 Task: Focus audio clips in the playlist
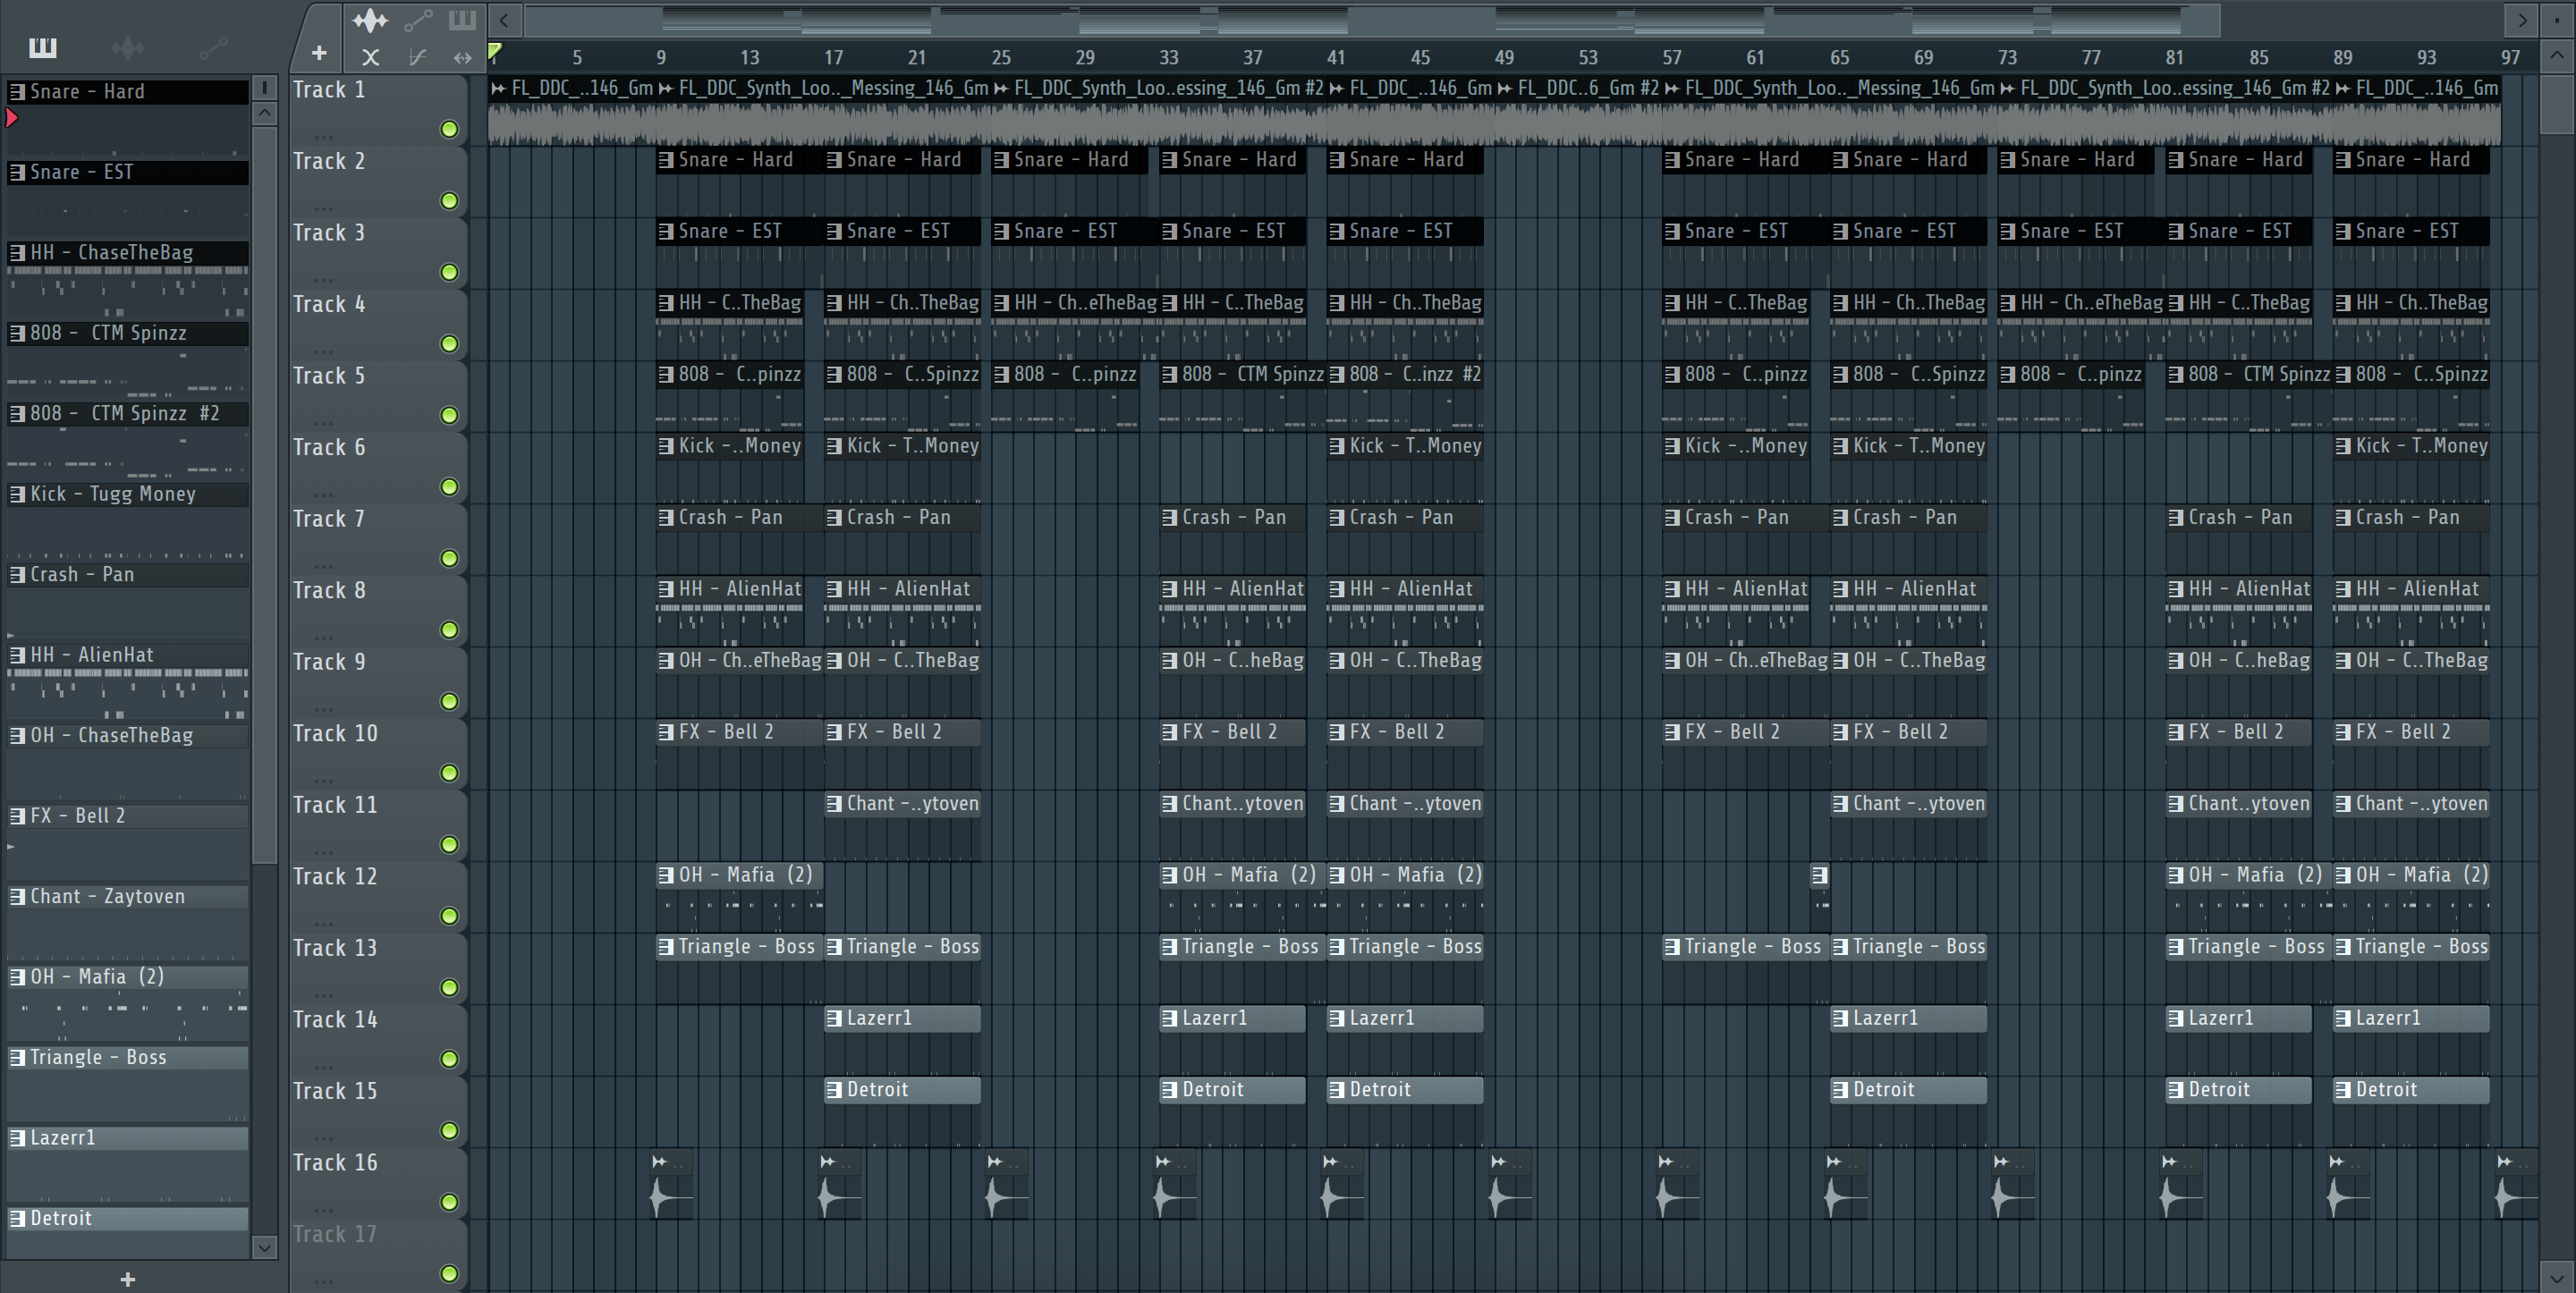pos(370,19)
